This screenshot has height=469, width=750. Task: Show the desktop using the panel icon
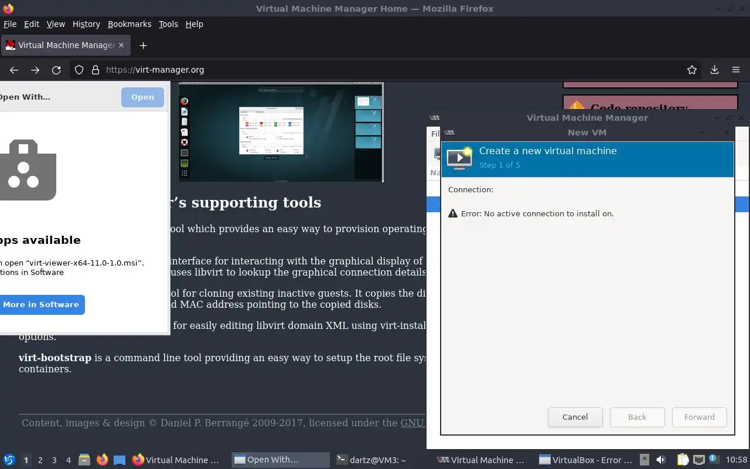pos(120,460)
